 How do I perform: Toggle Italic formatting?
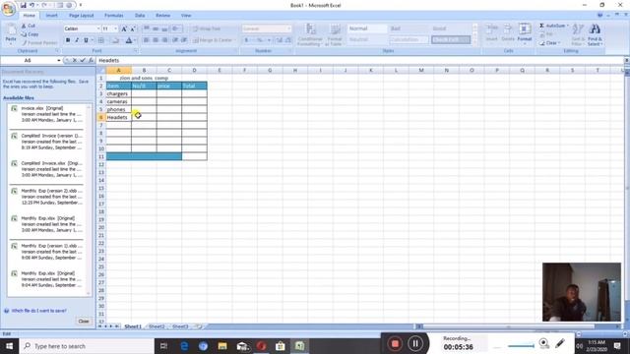pyautogui.click(x=77, y=40)
